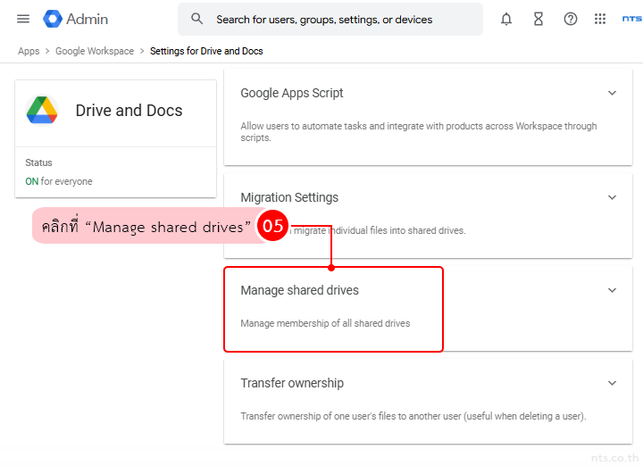Viewport: 643px width, 466px height.
Task: Expand the Manage shared drives chevron
Action: [612, 290]
